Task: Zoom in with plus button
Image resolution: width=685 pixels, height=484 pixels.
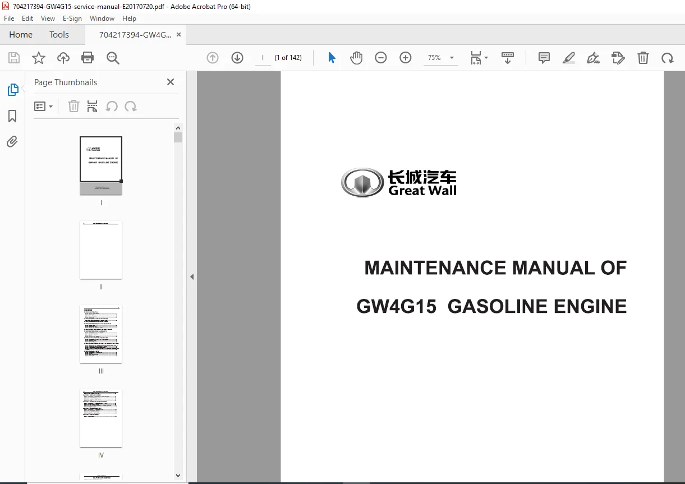Action: (406, 58)
